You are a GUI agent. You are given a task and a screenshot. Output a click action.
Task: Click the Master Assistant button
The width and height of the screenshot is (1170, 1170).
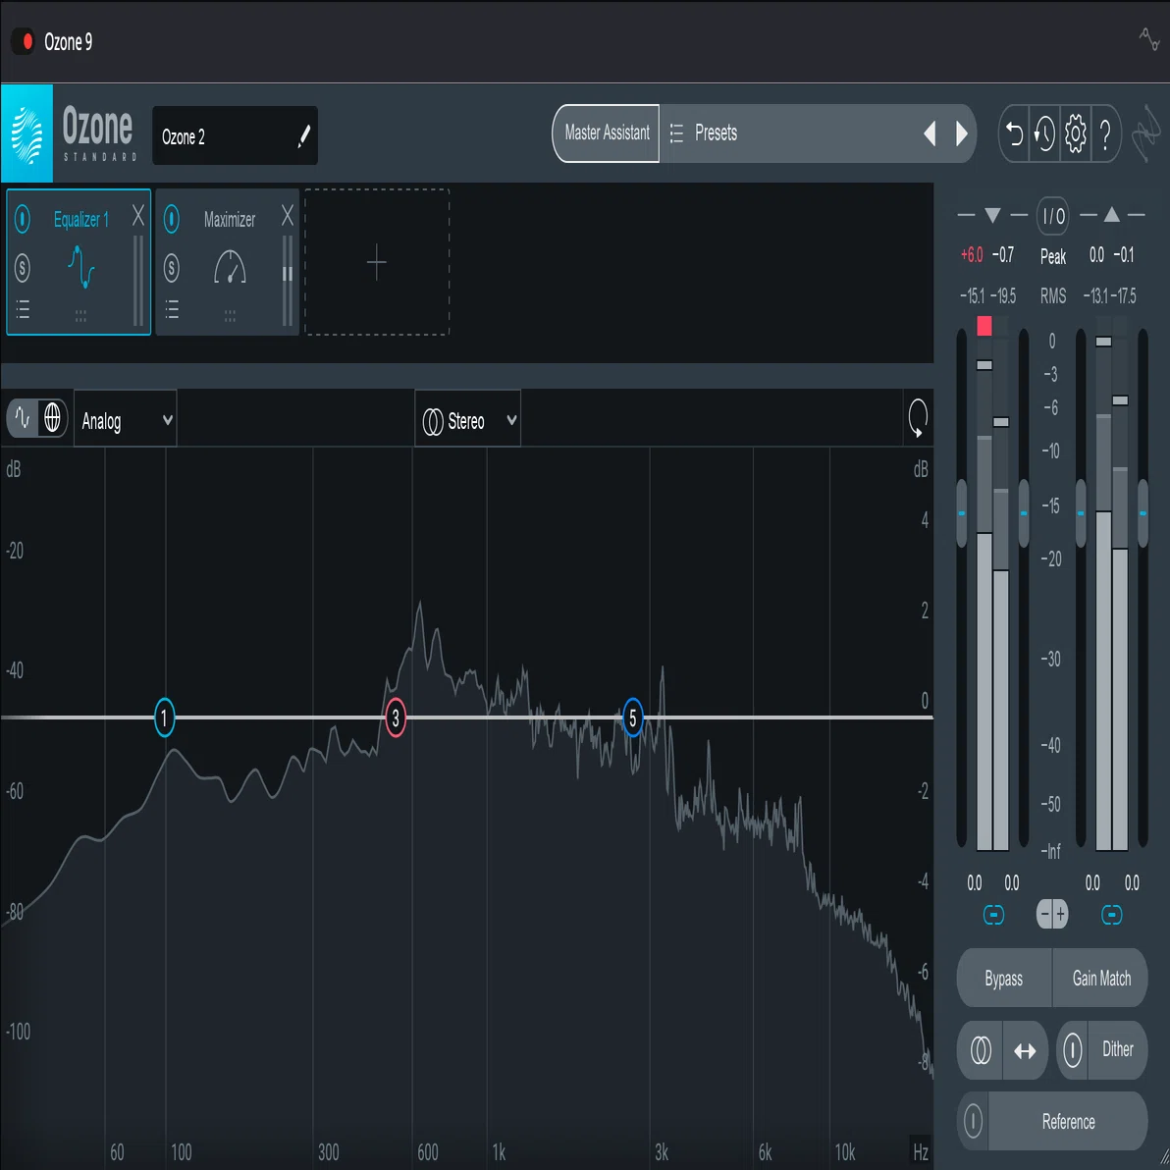click(606, 133)
